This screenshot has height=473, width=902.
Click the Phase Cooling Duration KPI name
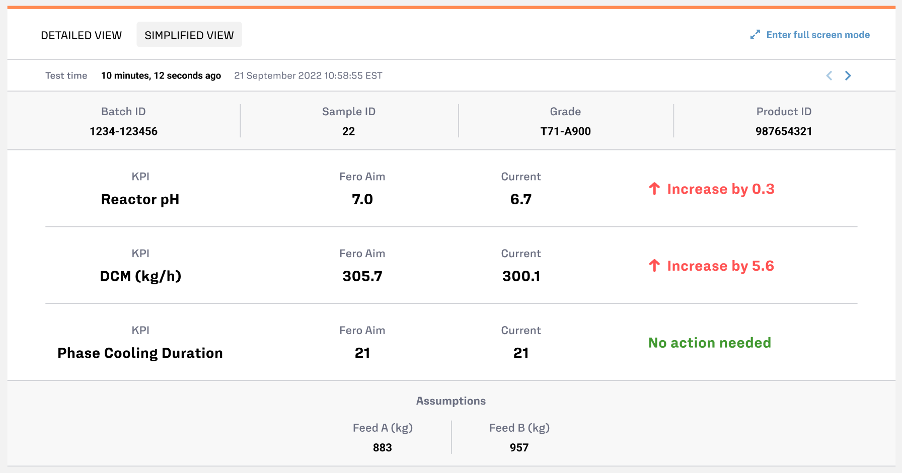[x=140, y=353]
